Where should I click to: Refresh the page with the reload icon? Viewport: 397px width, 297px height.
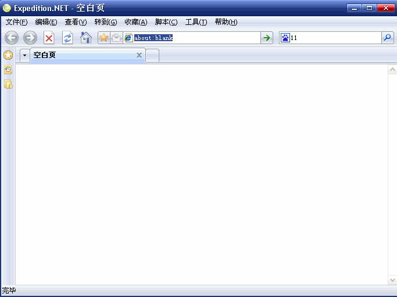coord(68,38)
